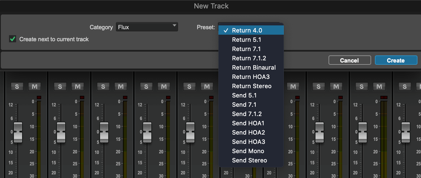Mute the first channel strip
421x178 pixels.
[x=35, y=87]
